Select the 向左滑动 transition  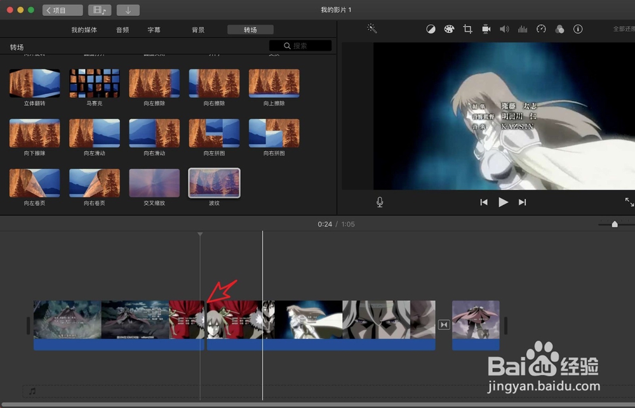(95, 133)
